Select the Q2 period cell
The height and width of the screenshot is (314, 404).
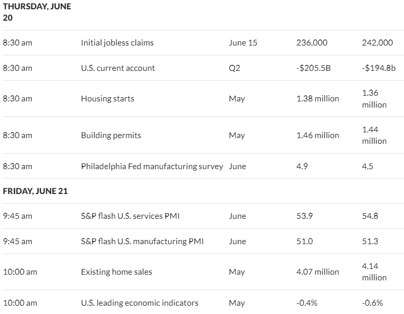(x=234, y=68)
